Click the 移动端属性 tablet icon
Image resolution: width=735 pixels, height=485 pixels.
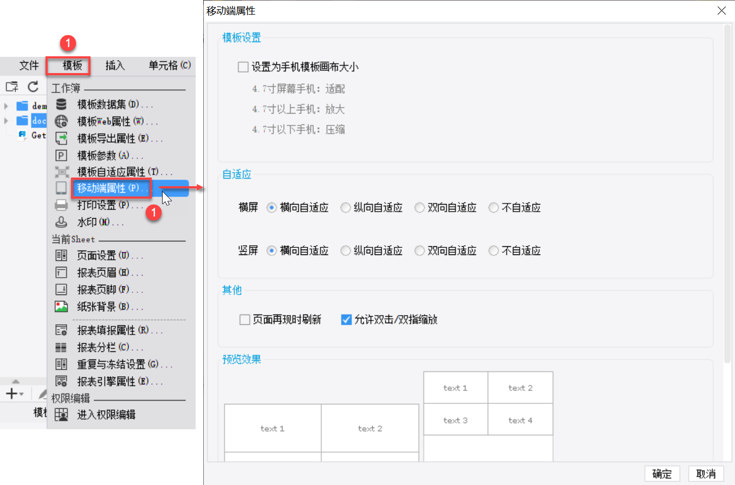[61, 188]
